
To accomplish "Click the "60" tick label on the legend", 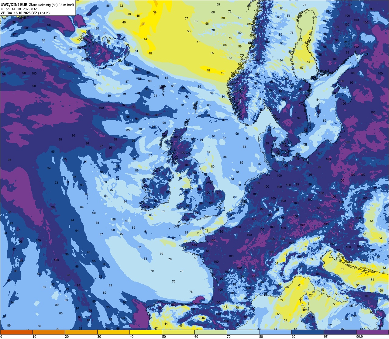I will click(x=196, y=337).
